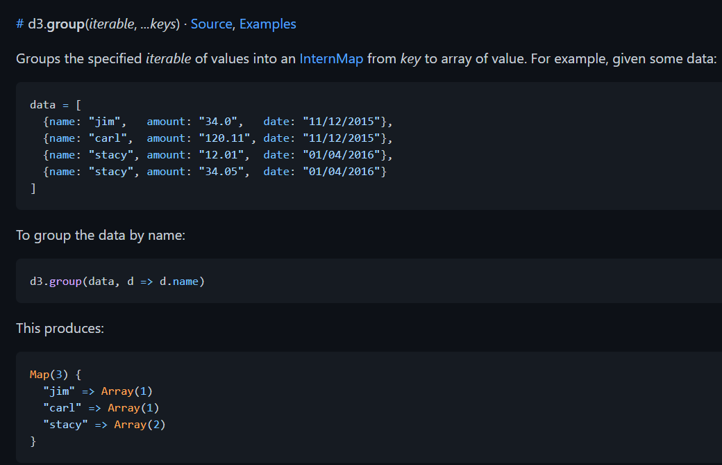
Task: Click the closing bracket of data array
Action: coord(33,188)
